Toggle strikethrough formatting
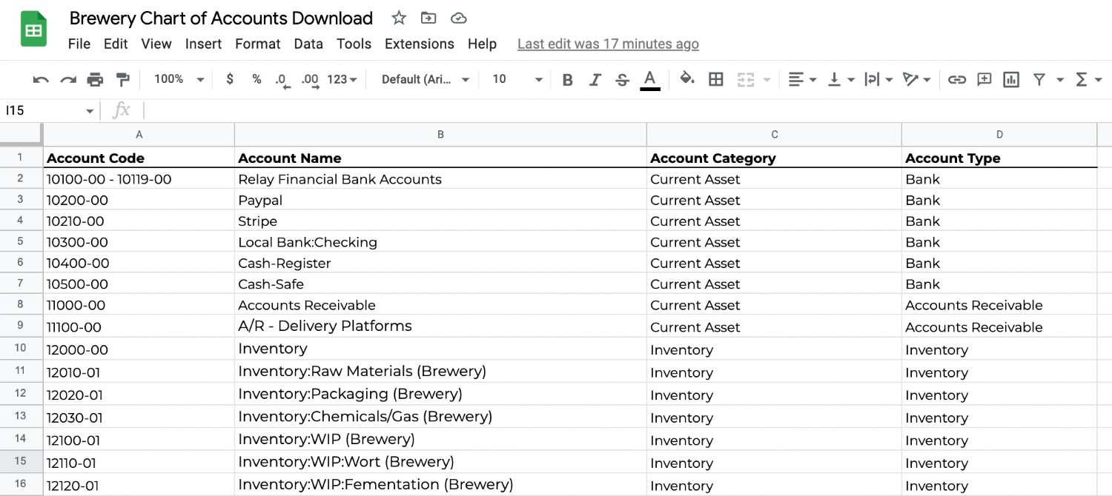1112x496 pixels. [623, 79]
